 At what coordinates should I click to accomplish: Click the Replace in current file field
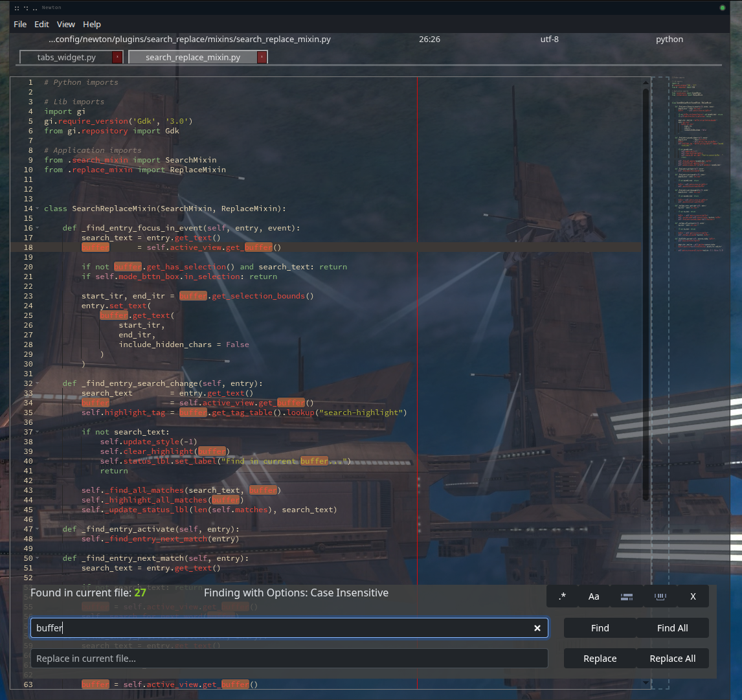click(289, 659)
